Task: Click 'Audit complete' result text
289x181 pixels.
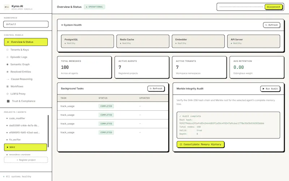Action: 190,116
